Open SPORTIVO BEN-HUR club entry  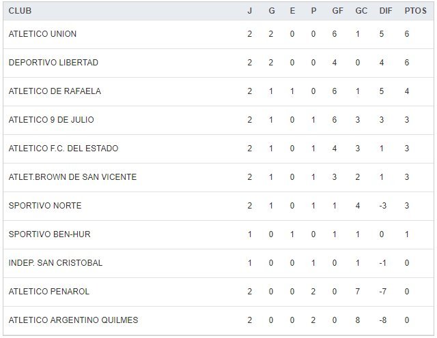tap(49, 234)
